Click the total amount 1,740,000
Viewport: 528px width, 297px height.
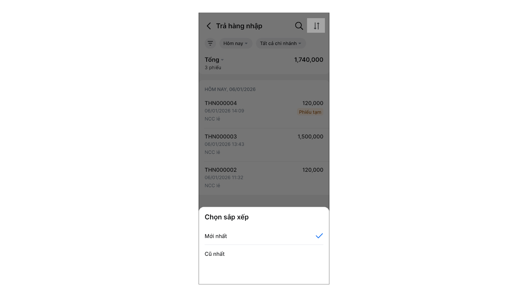309,60
